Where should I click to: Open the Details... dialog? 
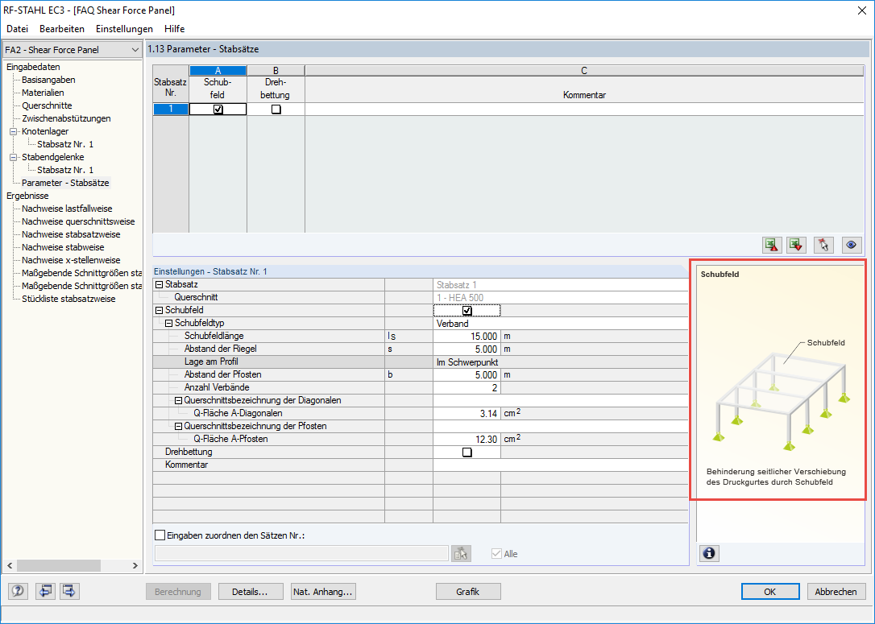pos(250,592)
